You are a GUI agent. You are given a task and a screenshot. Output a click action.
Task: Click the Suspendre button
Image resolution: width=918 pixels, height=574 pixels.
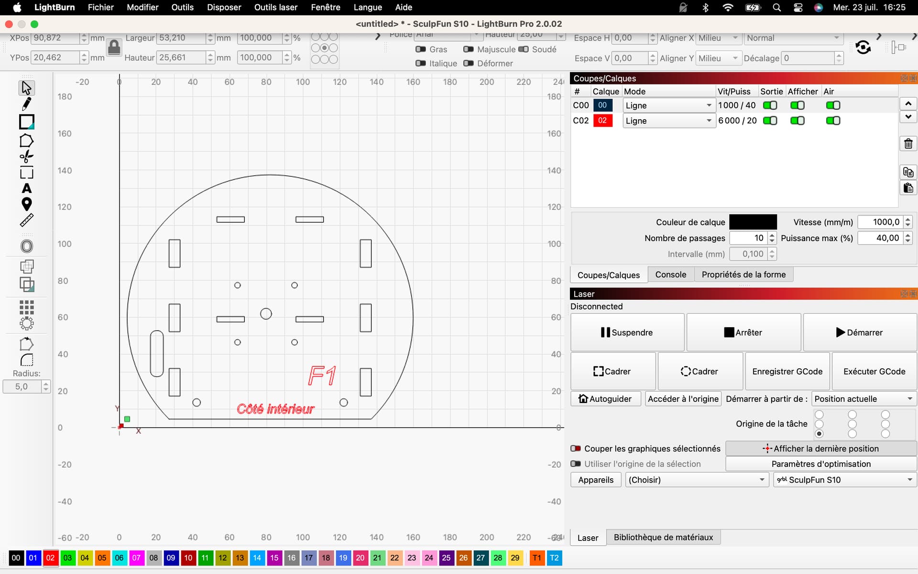point(627,332)
